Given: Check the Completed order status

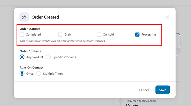Looking at the screenshot, I should point(22,34).
